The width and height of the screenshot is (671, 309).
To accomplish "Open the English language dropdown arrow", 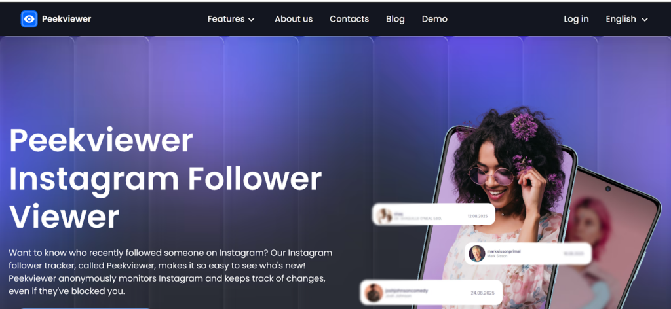I will pyautogui.click(x=645, y=20).
